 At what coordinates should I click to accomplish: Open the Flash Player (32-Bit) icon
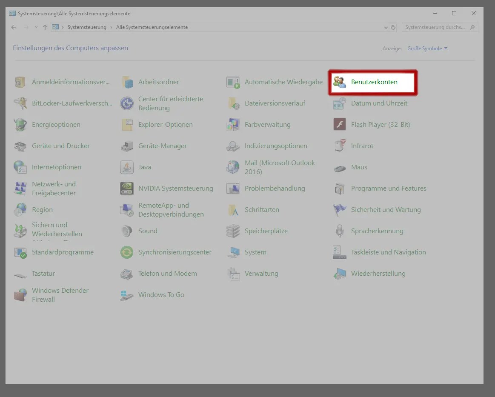[x=339, y=124]
